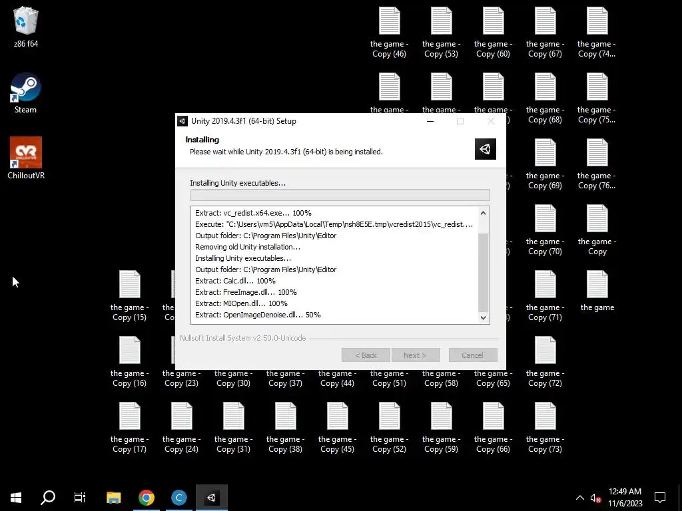Click the Unity Setup taskbar button
Image resolution: width=682 pixels, height=511 pixels.
(211, 498)
